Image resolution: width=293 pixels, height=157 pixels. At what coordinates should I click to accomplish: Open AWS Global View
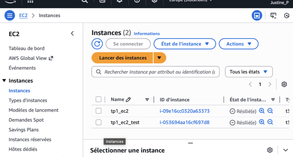28,58
